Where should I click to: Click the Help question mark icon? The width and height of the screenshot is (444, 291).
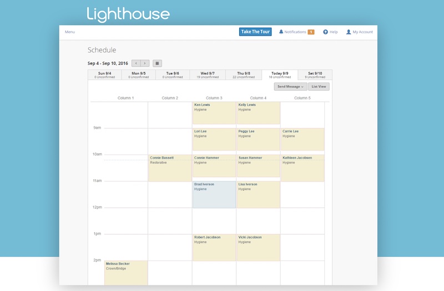point(325,32)
